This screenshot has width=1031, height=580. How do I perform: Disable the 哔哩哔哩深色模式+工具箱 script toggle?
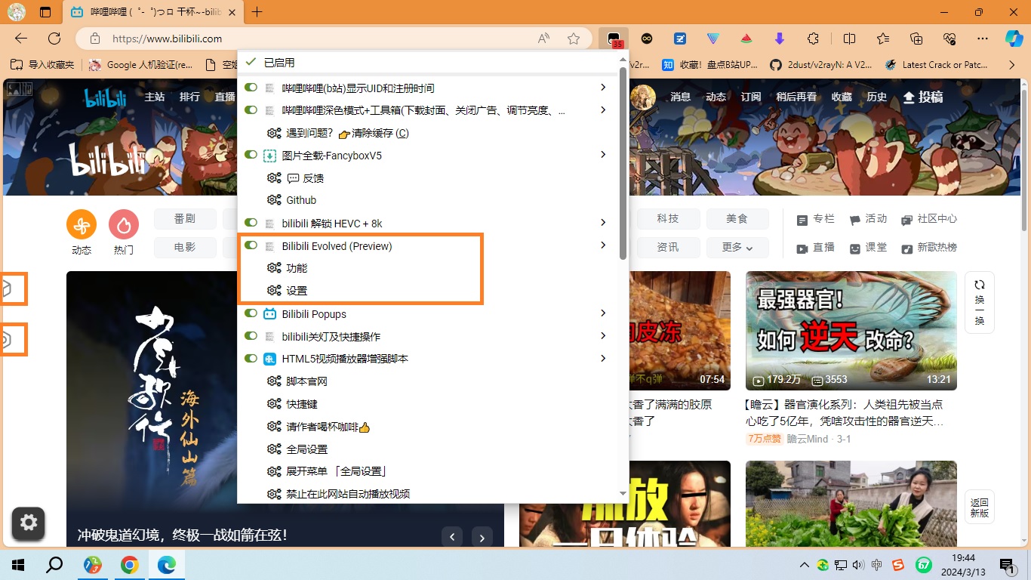tap(251, 110)
